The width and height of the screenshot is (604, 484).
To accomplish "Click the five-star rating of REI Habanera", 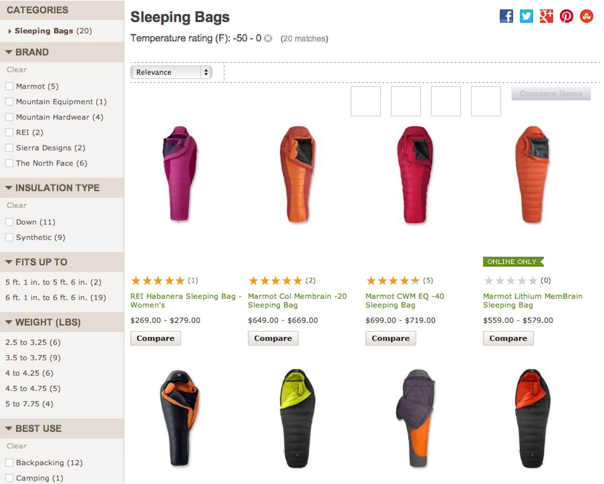I will 158,281.
